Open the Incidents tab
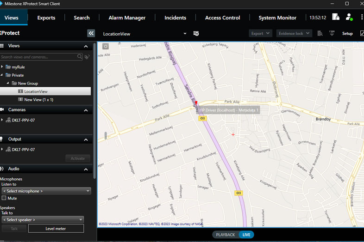This screenshot has height=242, width=364. pos(175,18)
